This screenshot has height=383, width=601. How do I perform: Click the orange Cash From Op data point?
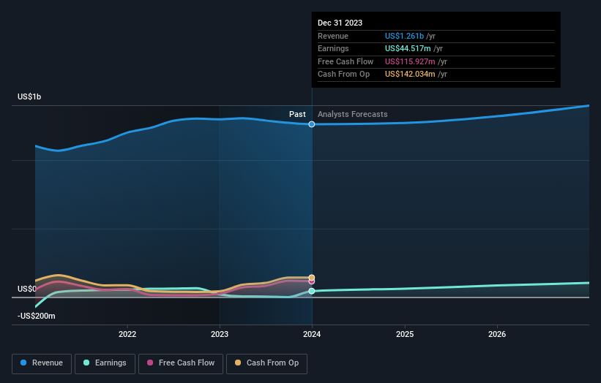point(312,278)
